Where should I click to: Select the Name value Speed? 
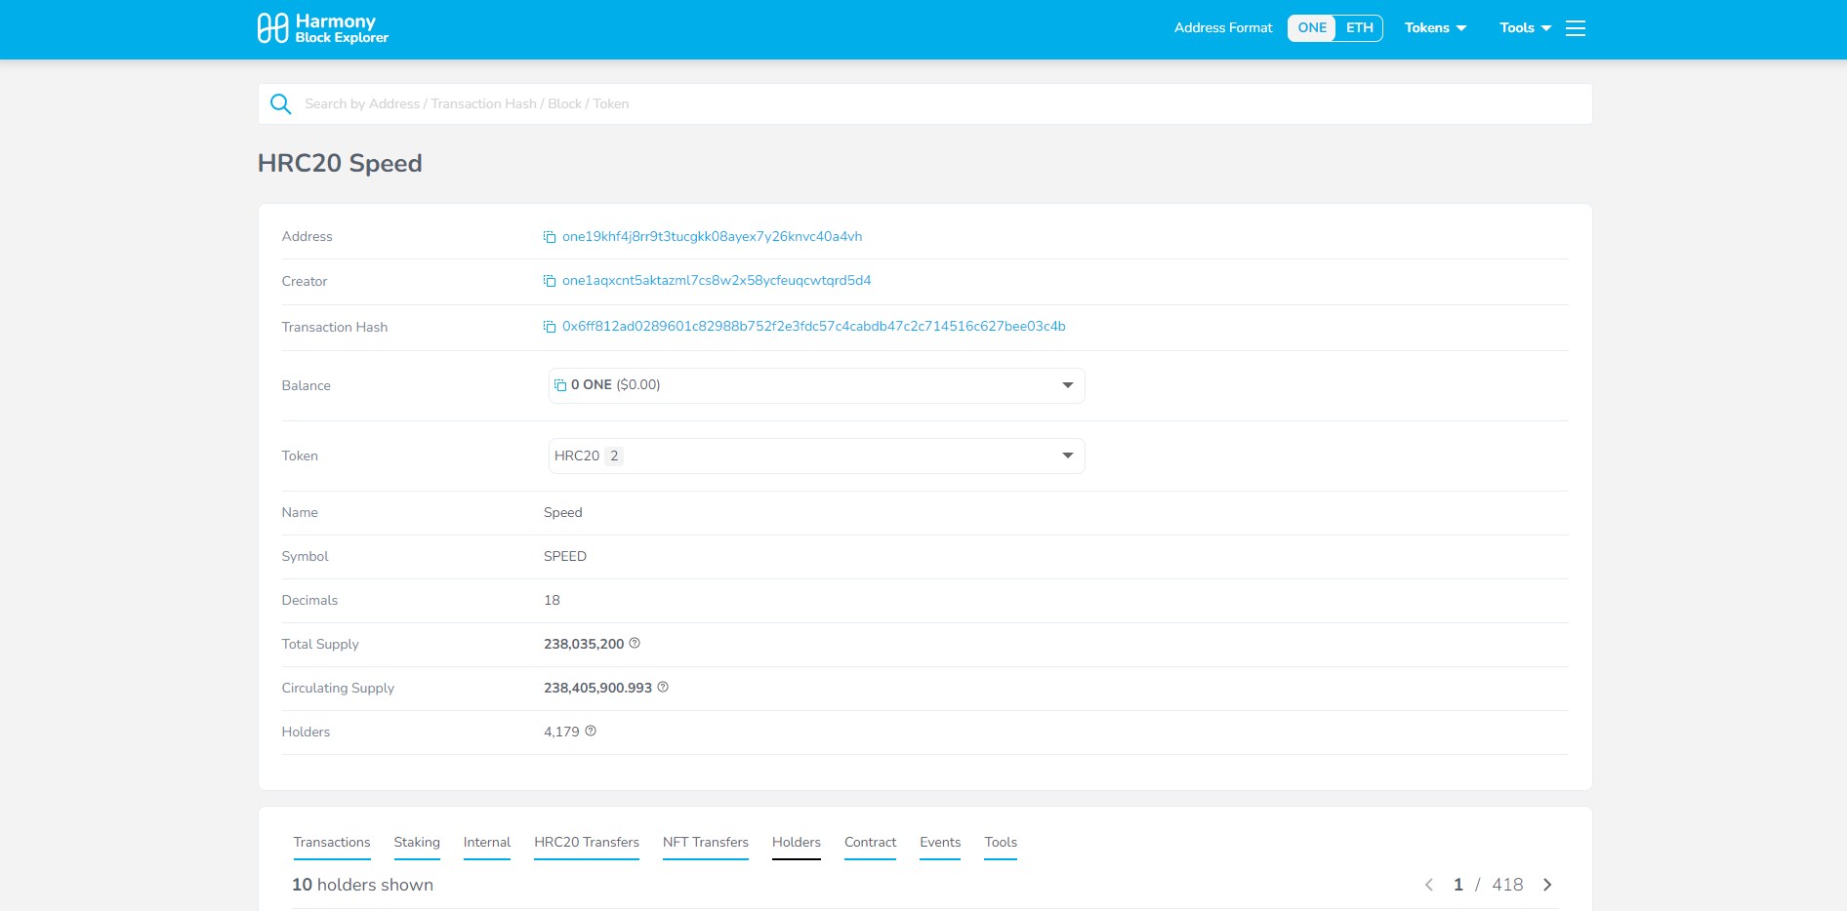click(x=563, y=513)
